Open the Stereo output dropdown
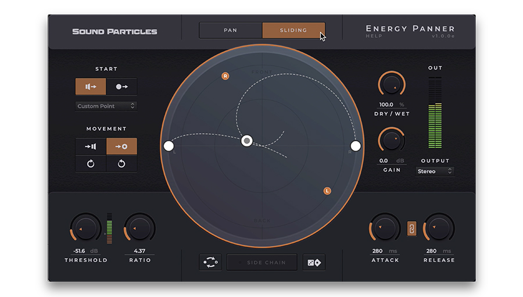523x297 pixels. tap(435, 171)
